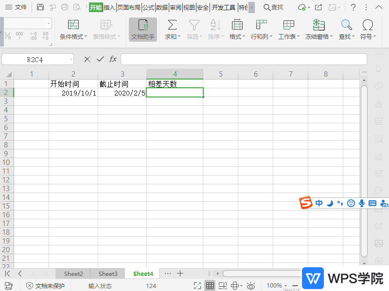Switch to the Sheet2 worksheet tab

pos(73,274)
